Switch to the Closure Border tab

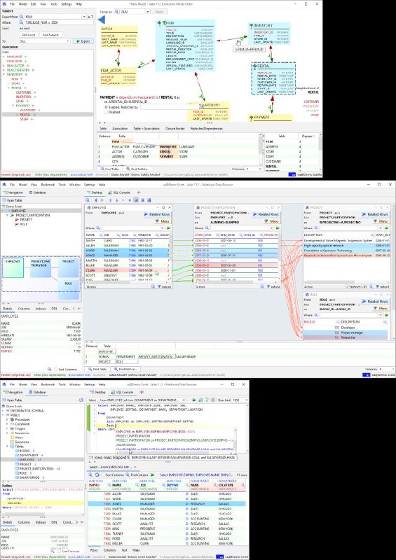pyautogui.click(x=175, y=129)
